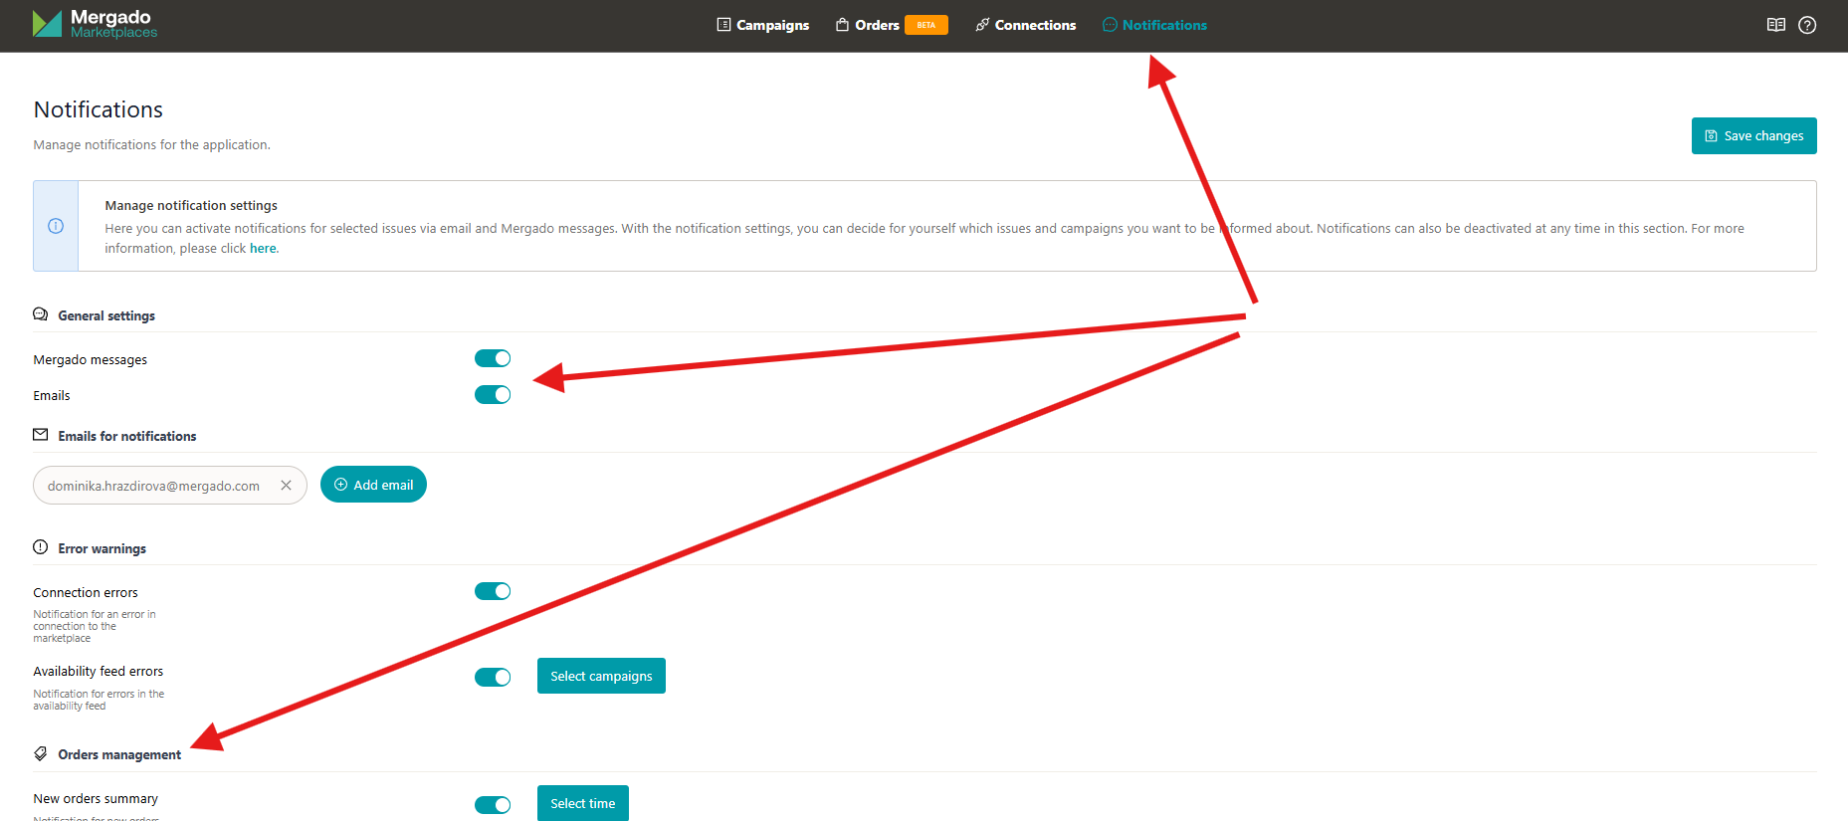Open the documentation book icon
The width and height of the screenshot is (1848, 821).
[x=1775, y=25]
